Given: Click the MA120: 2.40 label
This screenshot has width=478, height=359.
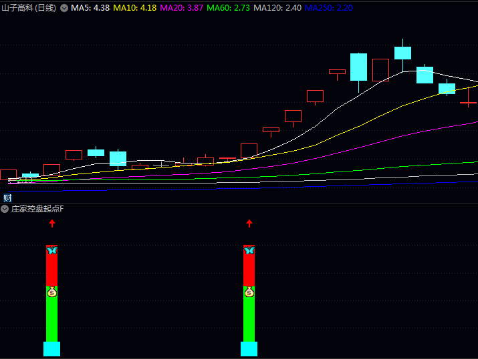Looking at the screenshot, I should [x=276, y=8].
